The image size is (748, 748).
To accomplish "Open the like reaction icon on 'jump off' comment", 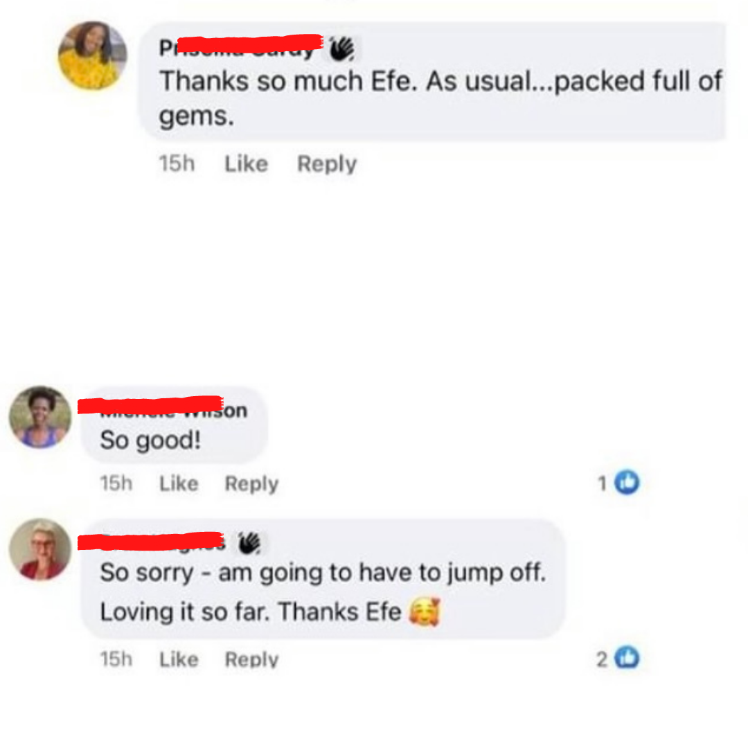I will (626, 659).
